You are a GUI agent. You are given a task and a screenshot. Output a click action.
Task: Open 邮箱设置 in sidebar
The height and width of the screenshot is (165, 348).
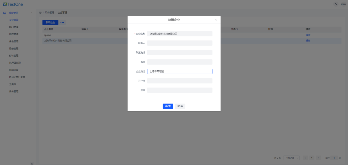click(14, 70)
